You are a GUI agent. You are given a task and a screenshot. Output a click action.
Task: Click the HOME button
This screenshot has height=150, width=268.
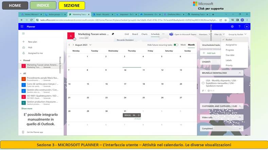[15, 5]
